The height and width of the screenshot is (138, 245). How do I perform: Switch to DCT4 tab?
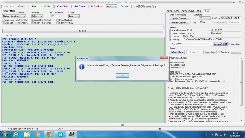[x=184, y=11]
